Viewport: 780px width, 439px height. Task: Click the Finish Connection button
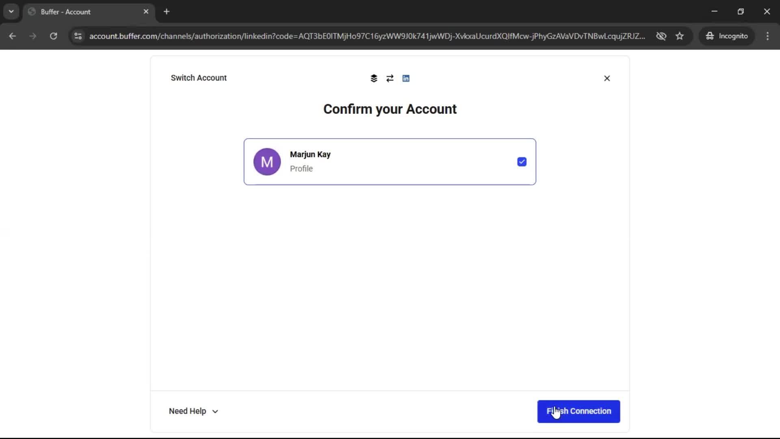click(578, 411)
